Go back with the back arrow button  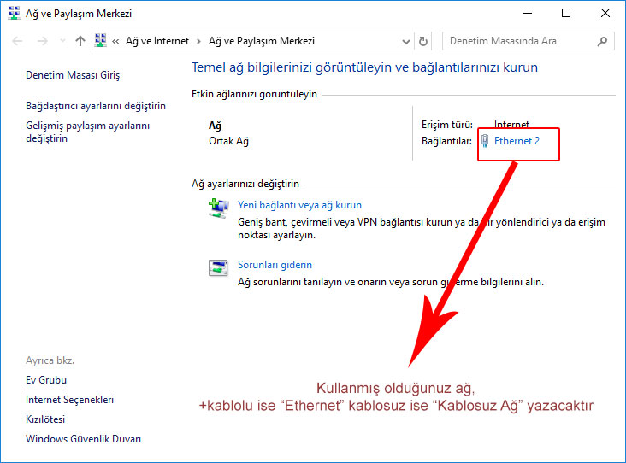(17, 41)
